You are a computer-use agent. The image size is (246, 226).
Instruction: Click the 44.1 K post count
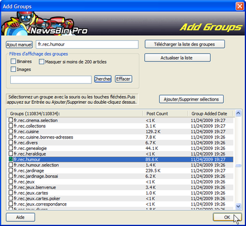tap(152, 148)
